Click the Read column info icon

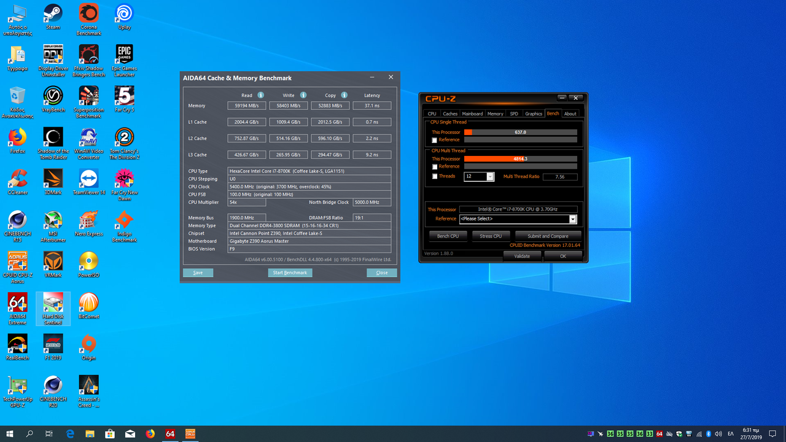pyautogui.click(x=260, y=95)
